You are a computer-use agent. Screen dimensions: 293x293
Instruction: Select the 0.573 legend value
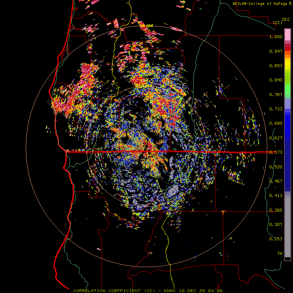pyautogui.click(x=276, y=152)
